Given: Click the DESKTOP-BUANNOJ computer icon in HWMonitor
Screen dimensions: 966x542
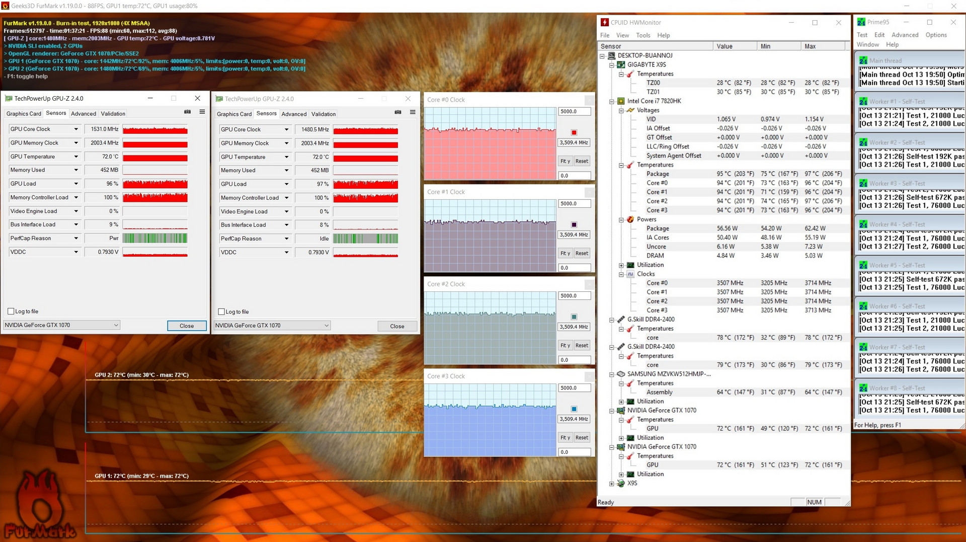Looking at the screenshot, I should point(612,55).
